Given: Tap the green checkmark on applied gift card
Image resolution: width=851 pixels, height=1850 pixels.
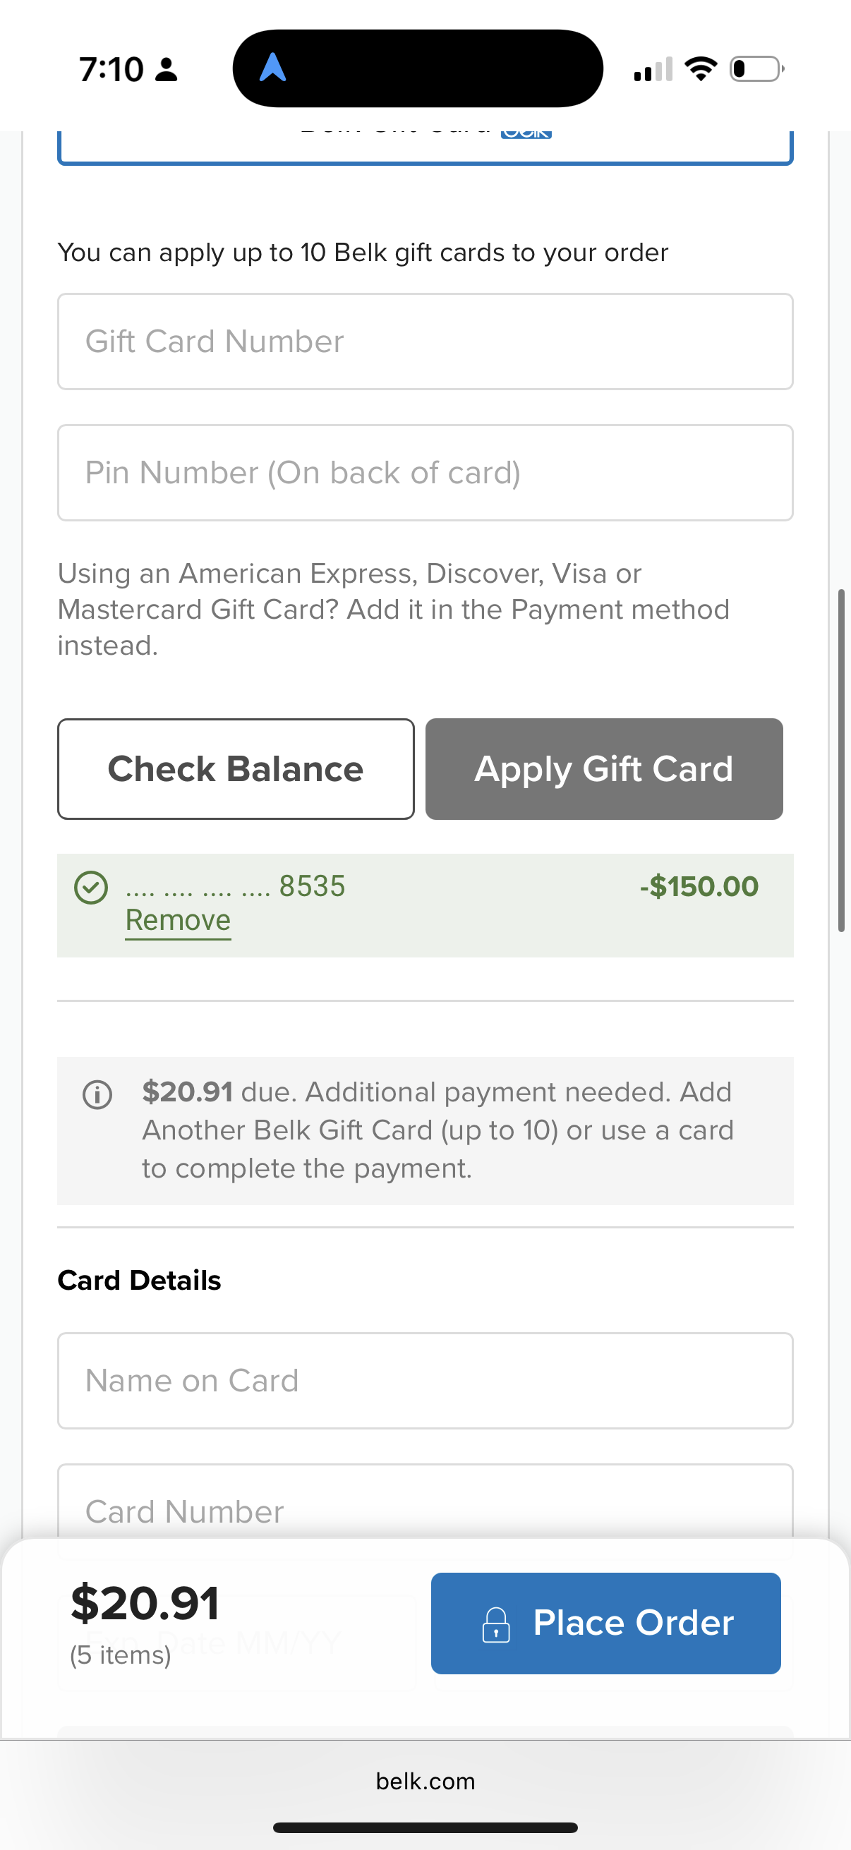Looking at the screenshot, I should pos(91,888).
